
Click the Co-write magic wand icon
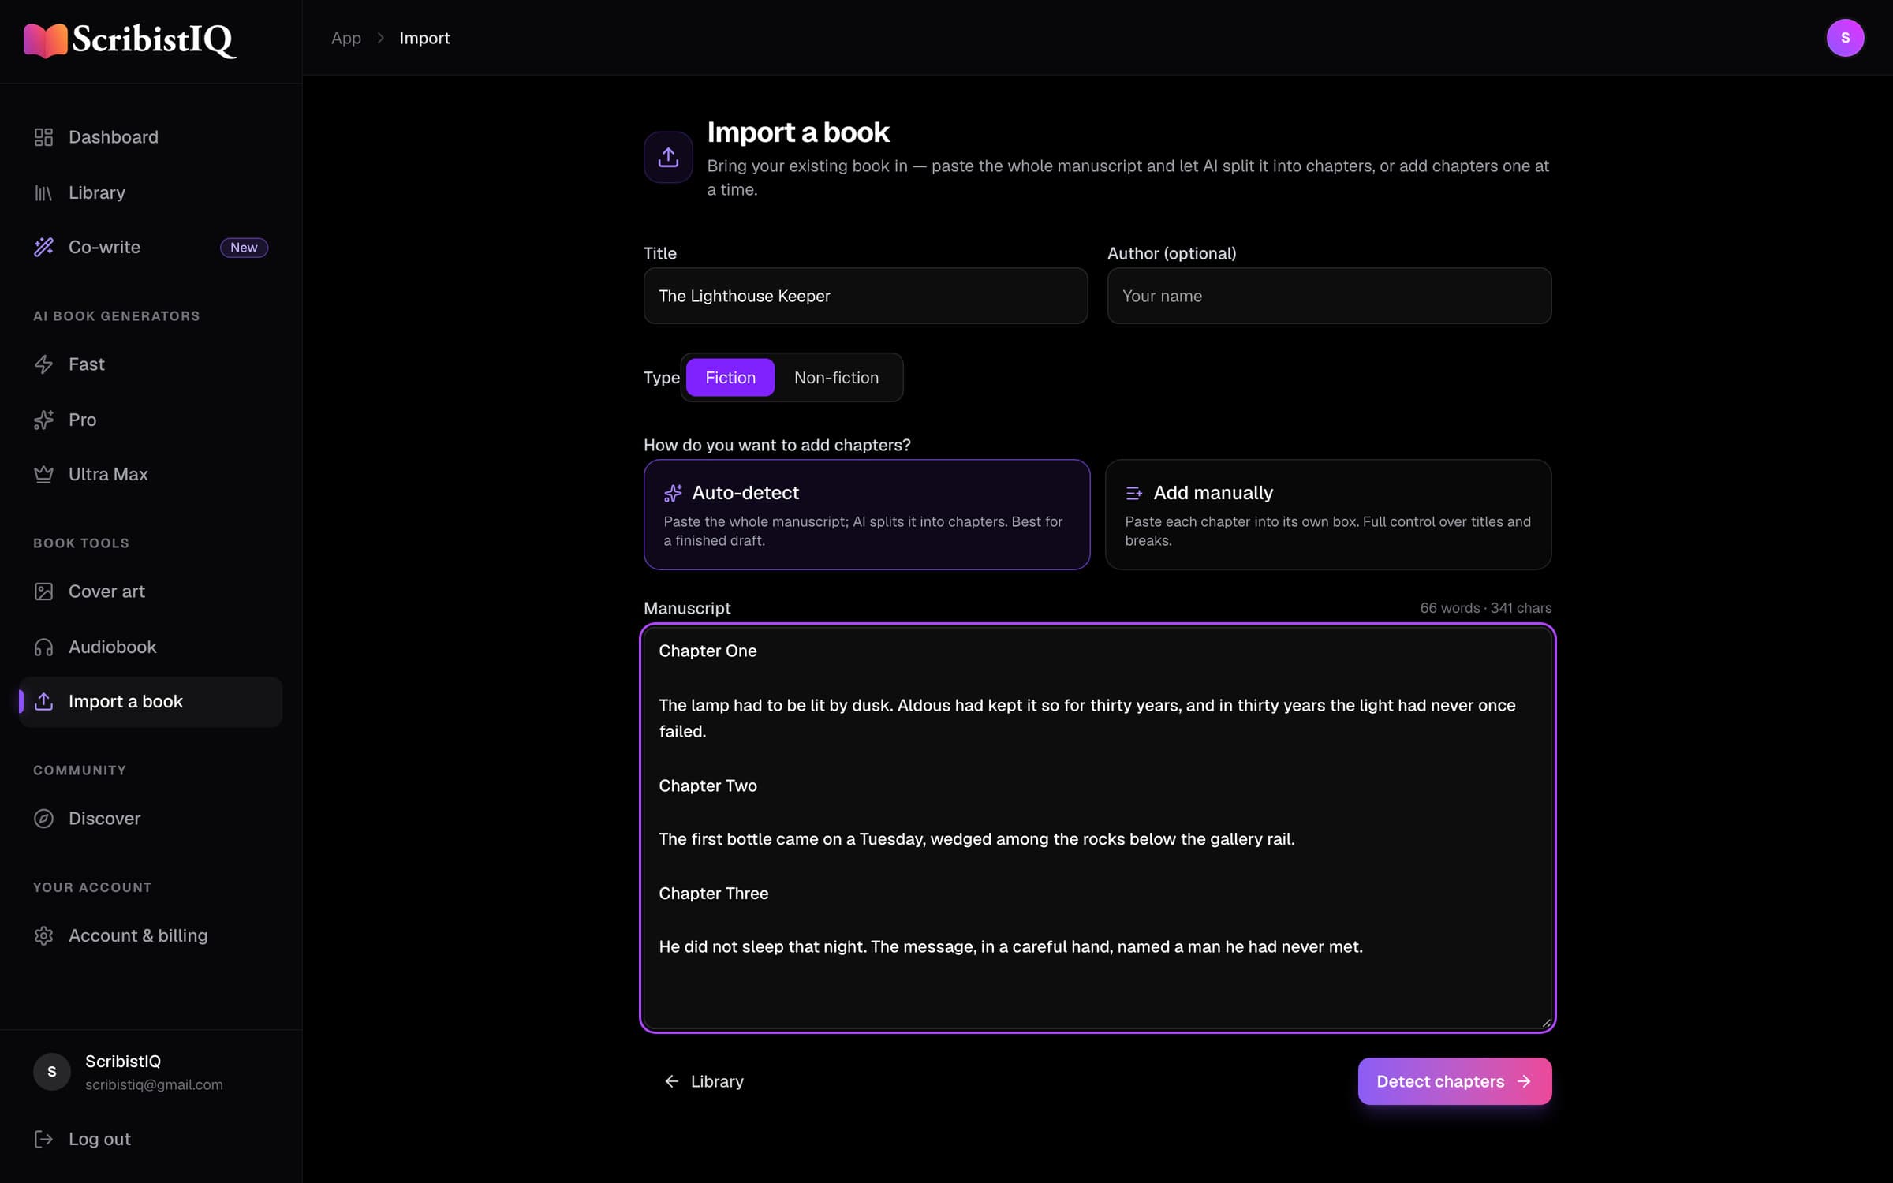[43, 247]
